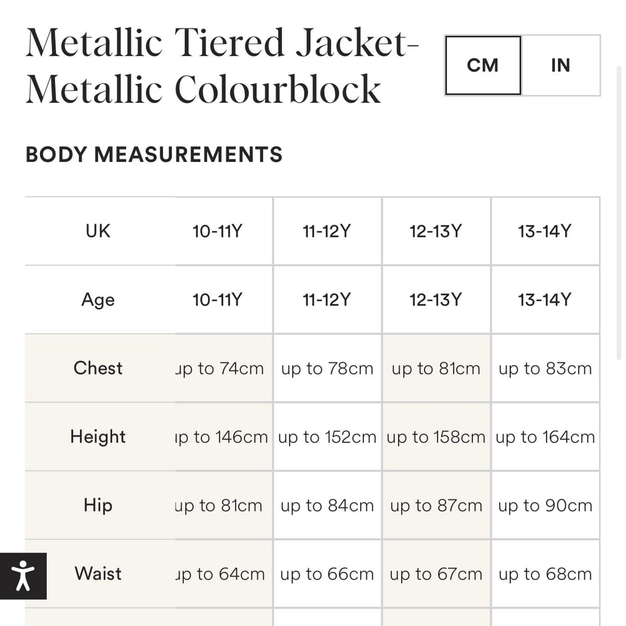Click the Chest row label

[x=98, y=368]
